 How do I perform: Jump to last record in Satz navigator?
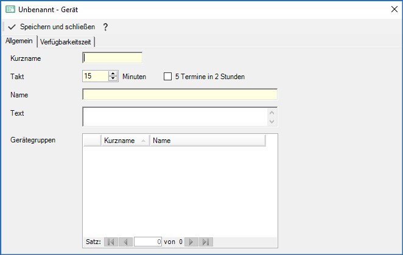click(x=206, y=242)
